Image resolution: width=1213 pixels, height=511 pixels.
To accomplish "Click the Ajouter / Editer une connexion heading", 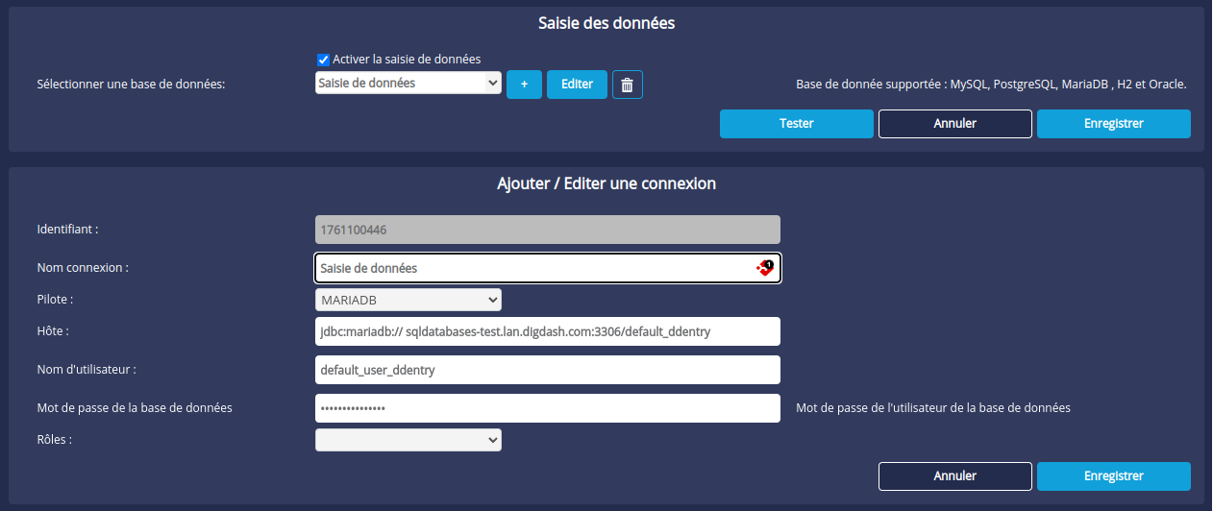I will pos(606,183).
